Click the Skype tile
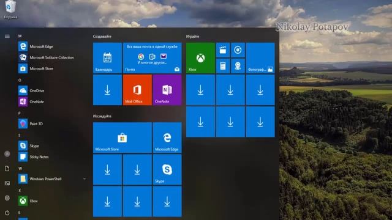Viewport: 392px width, 220px height. (x=167, y=169)
